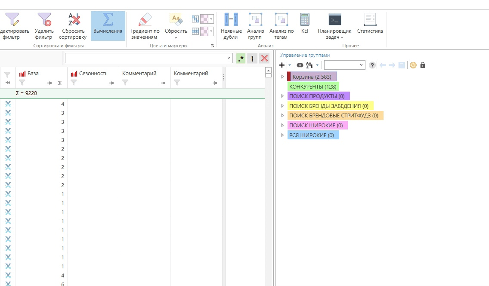Expand the quick filter combo box arrow

coord(229,58)
